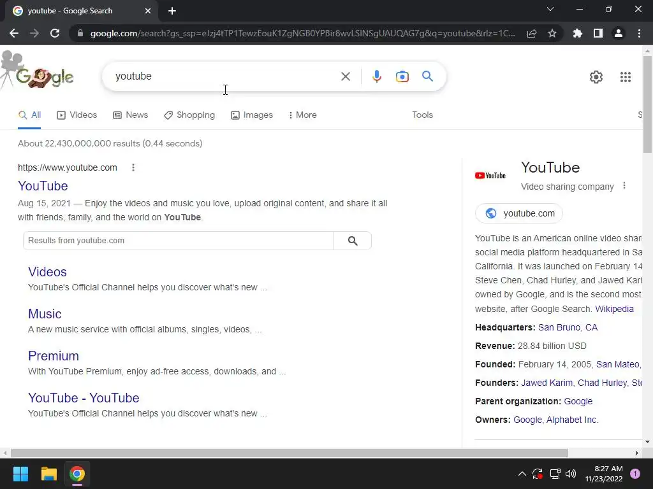The height and width of the screenshot is (489, 653).
Task: Close the youtube - Google Search tab
Action: (x=148, y=11)
